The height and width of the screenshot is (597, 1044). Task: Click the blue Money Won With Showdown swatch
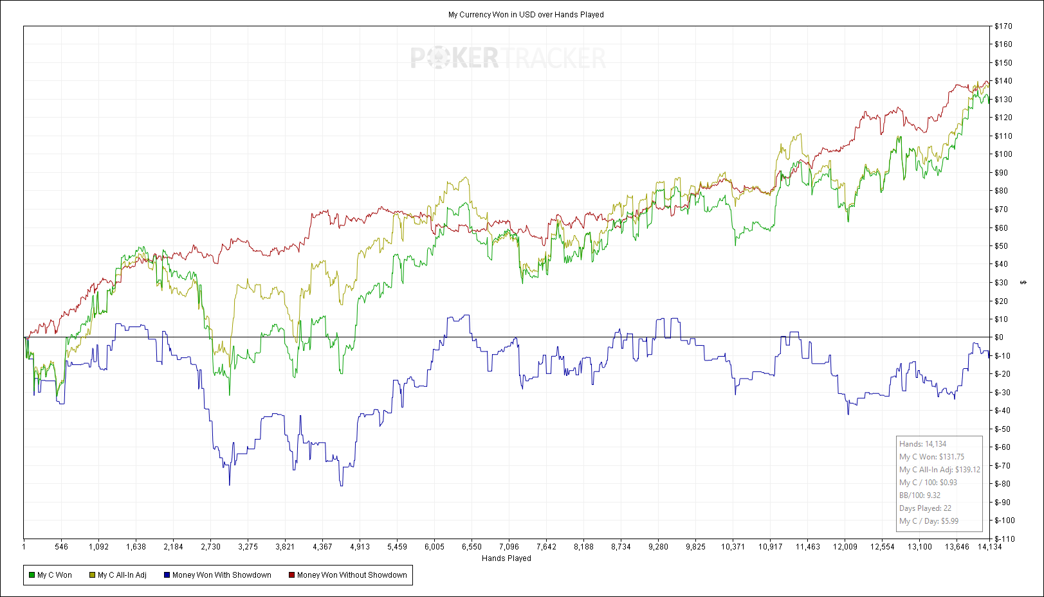[167, 575]
